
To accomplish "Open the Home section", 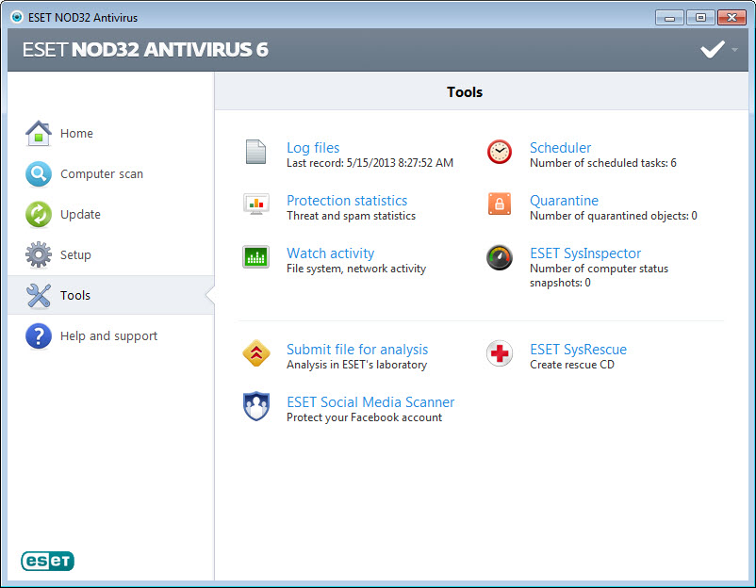I will click(111, 133).
